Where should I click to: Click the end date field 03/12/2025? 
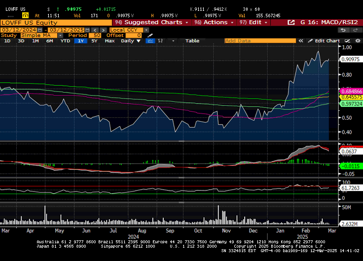(x=67, y=30)
